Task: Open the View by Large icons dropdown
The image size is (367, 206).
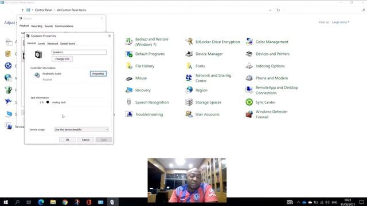Action: (x=340, y=22)
